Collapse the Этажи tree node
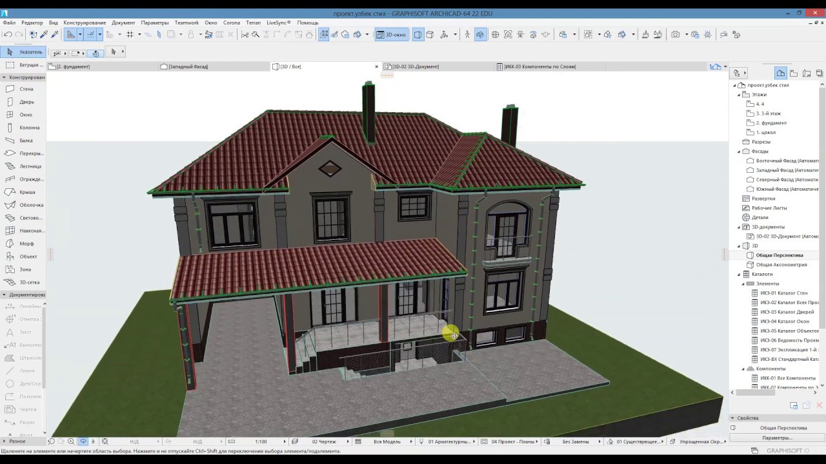Image resolution: width=826 pixels, height=464 pixels. 739,95
